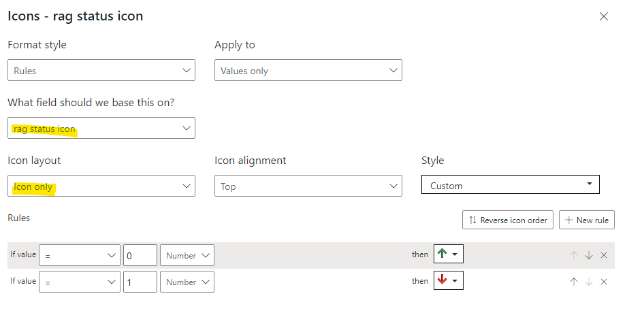Delete the value 1 rule
This screenshot has height=330, width=627.
coord(604,282)
